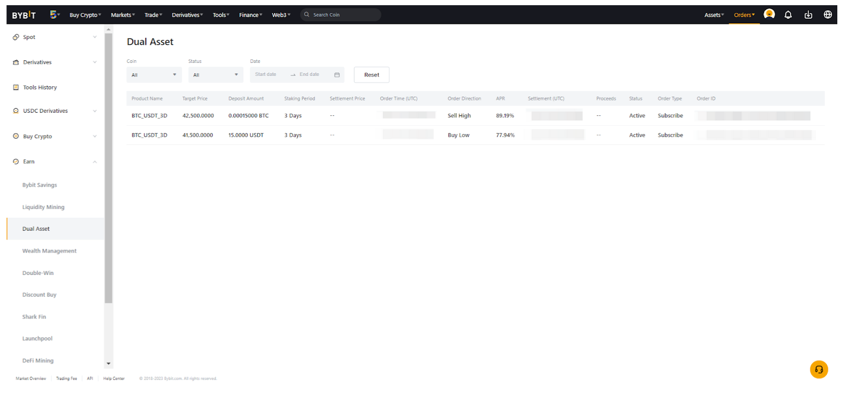Screen dimensions: 842x393
Task: Click the Bybit logo in header
Action: click(x=24, y=15)
